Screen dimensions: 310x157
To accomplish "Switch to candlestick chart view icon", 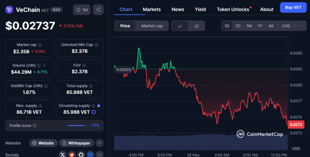I will pos(196,26).
